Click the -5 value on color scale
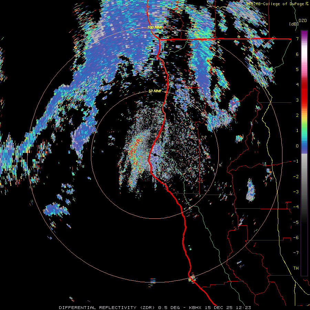The width and height of the screenshot is (310, 310). click(x=296, y=223)
